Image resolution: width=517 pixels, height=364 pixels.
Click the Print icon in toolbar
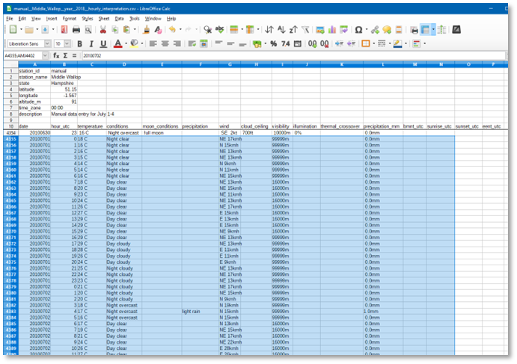point(76,30)
